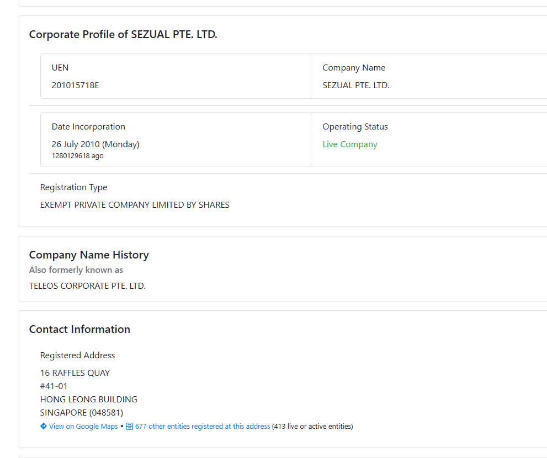Click the Date Incorporation label
The width and height of the screenshot is (547, 458).
point(88,127)
